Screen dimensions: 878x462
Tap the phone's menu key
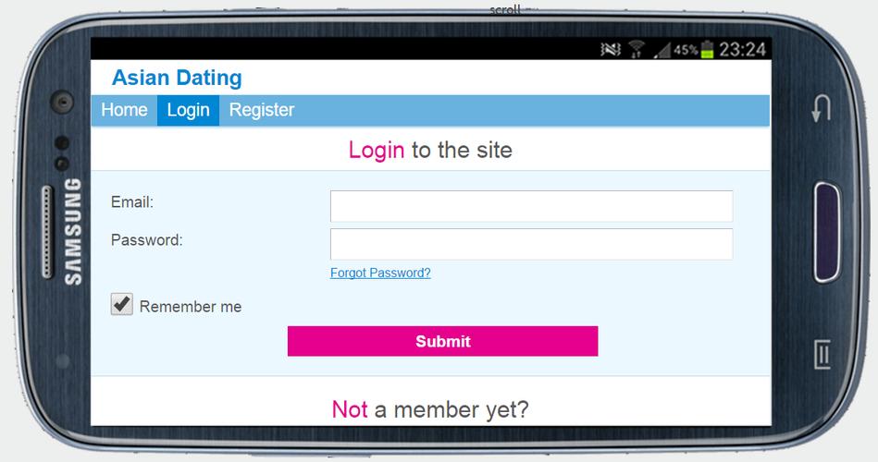[822, 354]
